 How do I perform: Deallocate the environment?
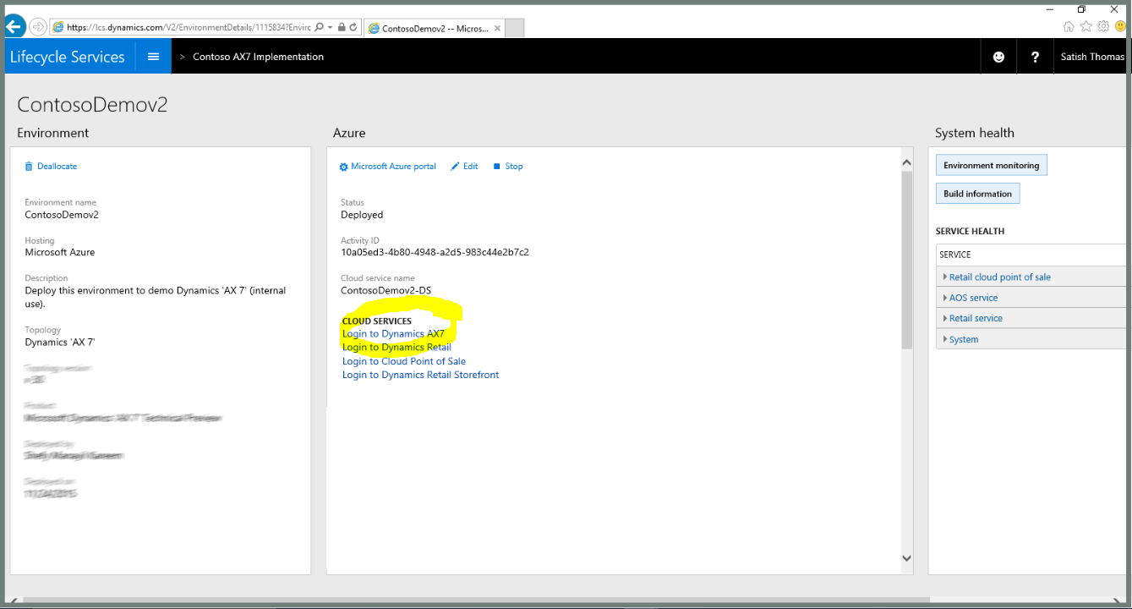click(51, 167)
